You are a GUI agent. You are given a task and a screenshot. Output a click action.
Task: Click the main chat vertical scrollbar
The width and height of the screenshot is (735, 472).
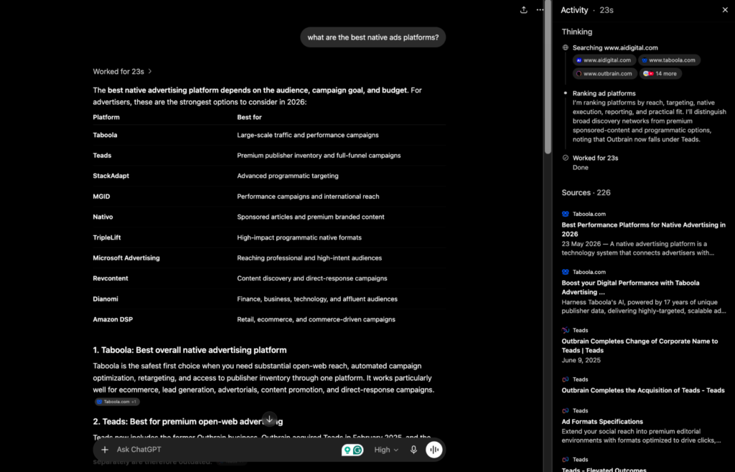pyautogui.click(x=548, y=77)
